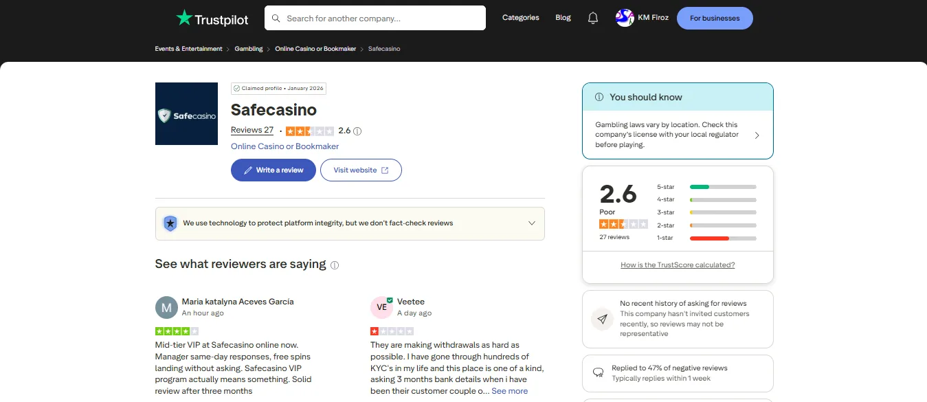
Task: Click the shield star integrity icon
Action: click(x=170, y=223)
